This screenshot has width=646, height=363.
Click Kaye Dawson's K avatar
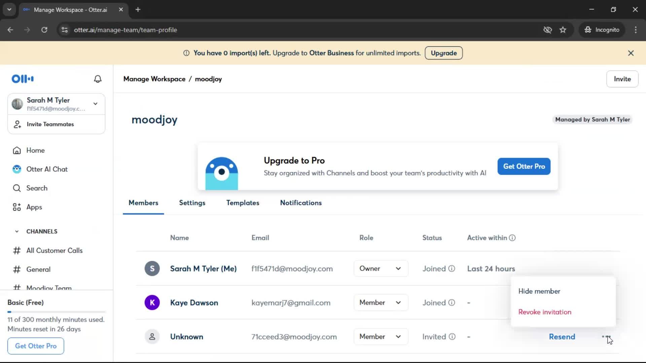click(152, 302)
